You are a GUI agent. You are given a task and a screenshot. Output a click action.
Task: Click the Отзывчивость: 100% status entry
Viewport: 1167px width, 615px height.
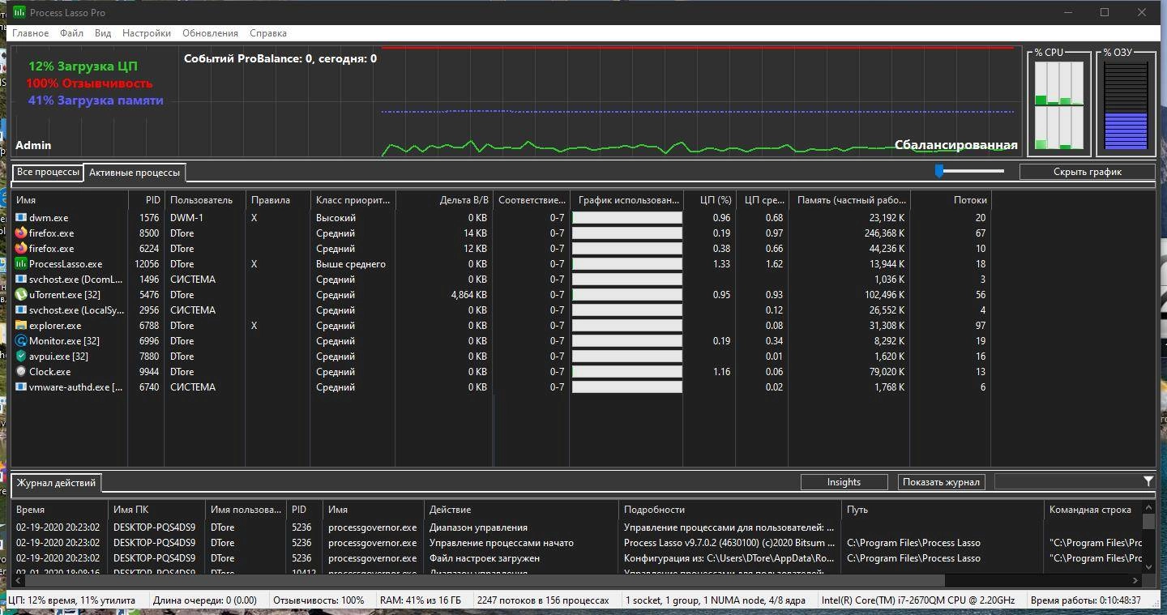tap(318, 600)
